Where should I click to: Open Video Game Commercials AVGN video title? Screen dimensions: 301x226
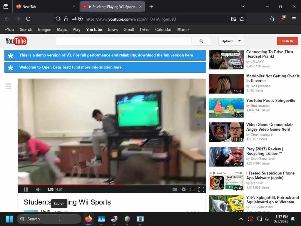[271, 127]
